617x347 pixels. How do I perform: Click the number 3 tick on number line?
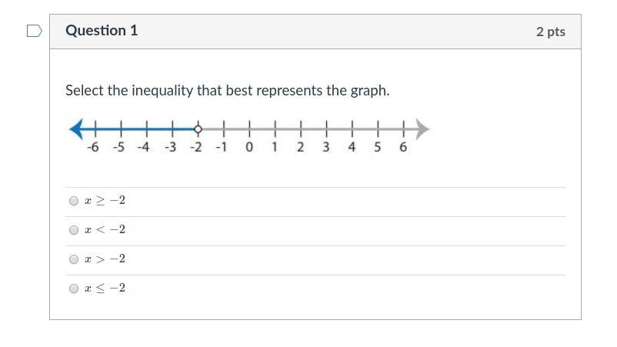point(326,129)
